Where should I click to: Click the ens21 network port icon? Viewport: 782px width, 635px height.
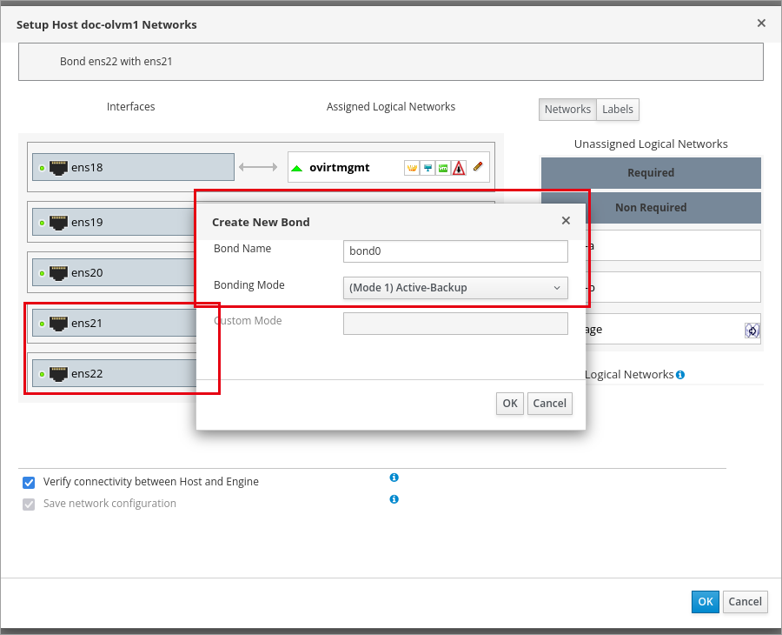[58, 324]
